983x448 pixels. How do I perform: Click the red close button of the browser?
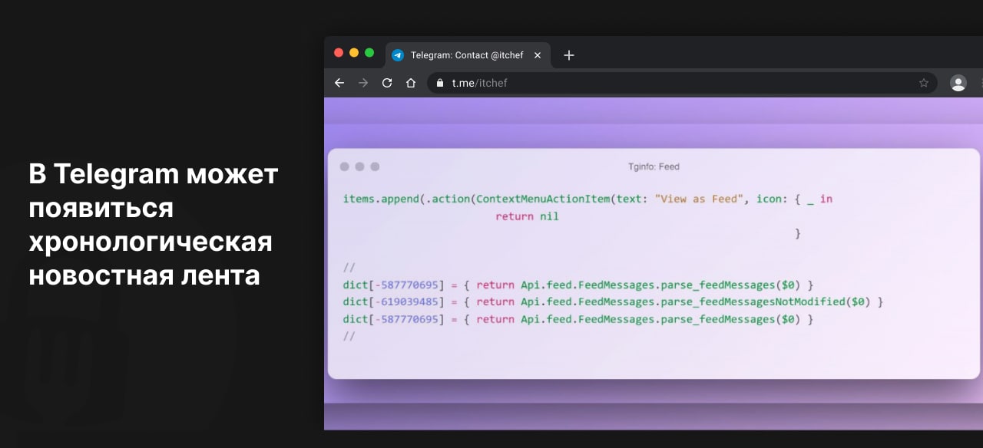tap(339, 53)
